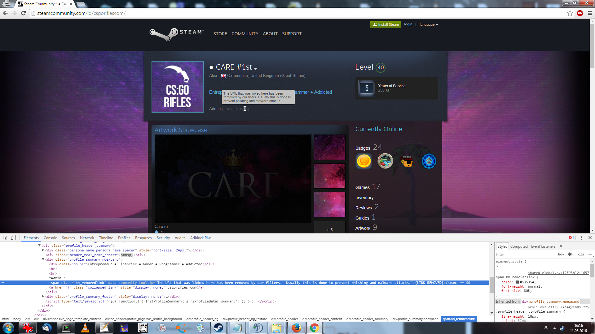Switch to the Computed styles tab

click(x=519, y=246)
